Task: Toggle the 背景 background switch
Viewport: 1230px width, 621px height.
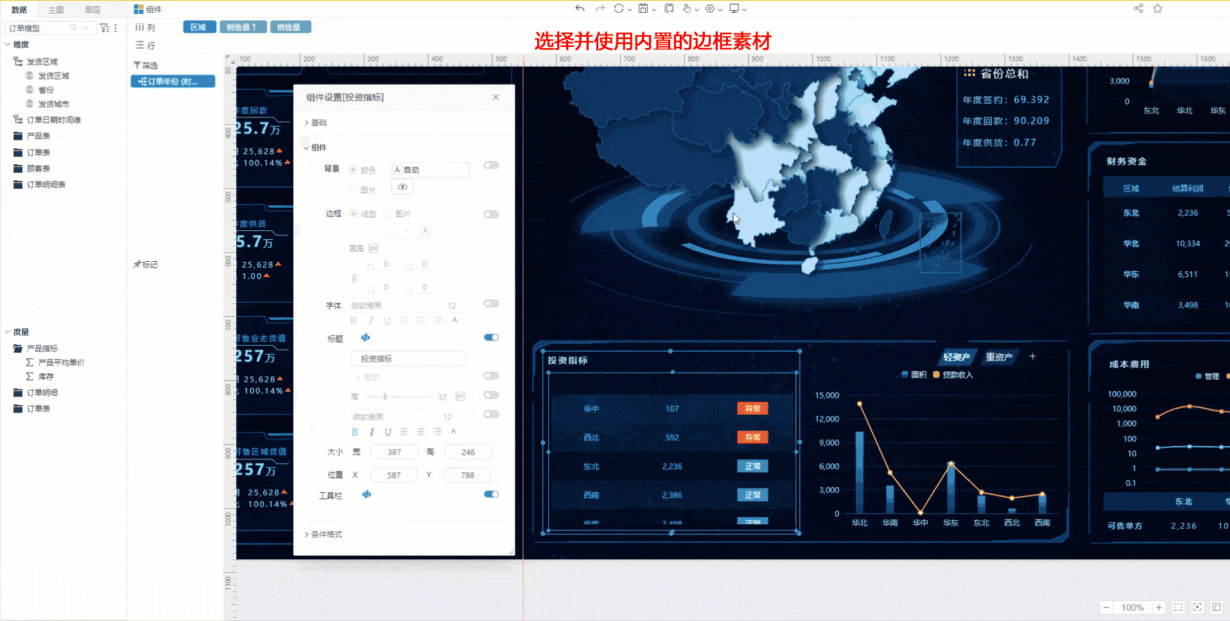Action: [x=491, y=166]
